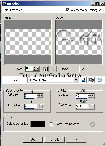Viewport: 106px width, 146px height.
Task: Click the disabled fill interior color box
Action: (92, 124)
